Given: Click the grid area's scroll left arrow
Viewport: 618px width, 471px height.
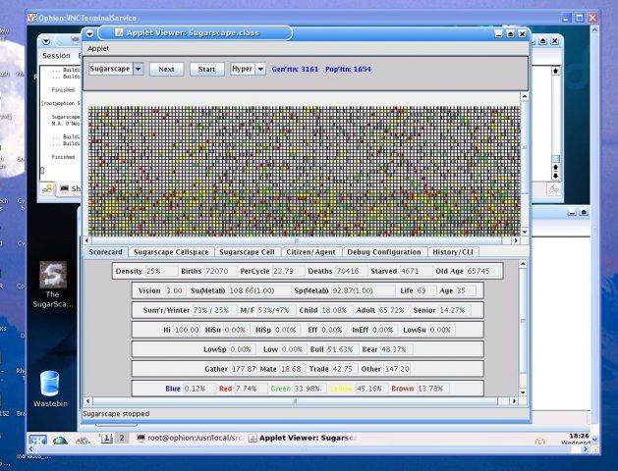Looking at the screenshot, I should [x=87, y=240].
